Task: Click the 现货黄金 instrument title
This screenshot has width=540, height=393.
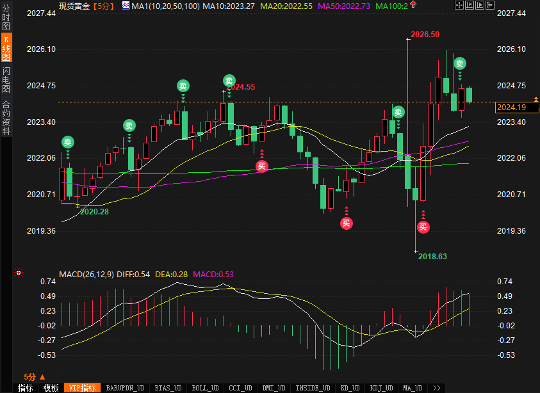Action: [74, 6]
